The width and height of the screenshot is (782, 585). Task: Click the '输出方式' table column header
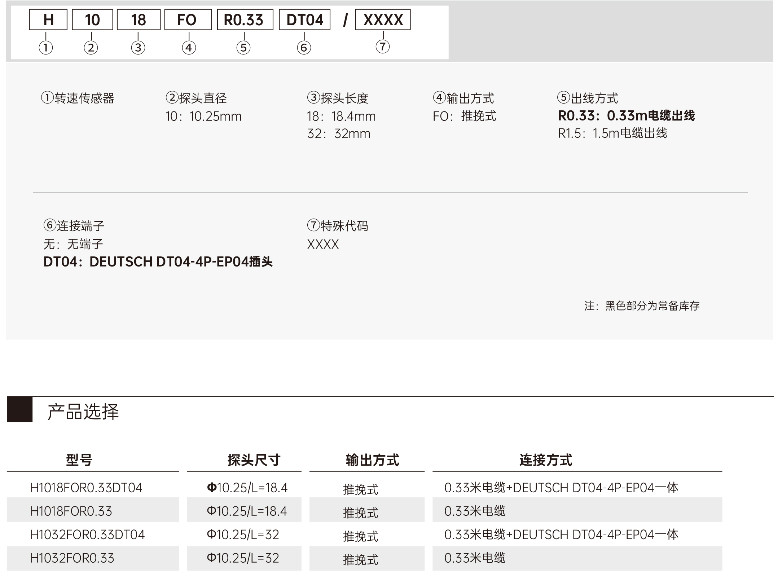click(372, 460)
